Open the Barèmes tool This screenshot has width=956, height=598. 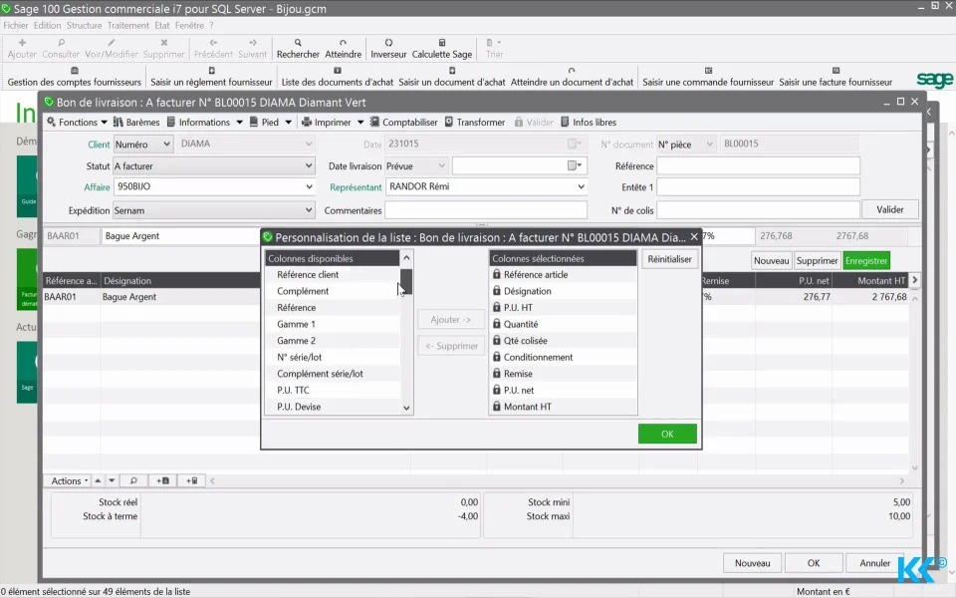(136, 122)
